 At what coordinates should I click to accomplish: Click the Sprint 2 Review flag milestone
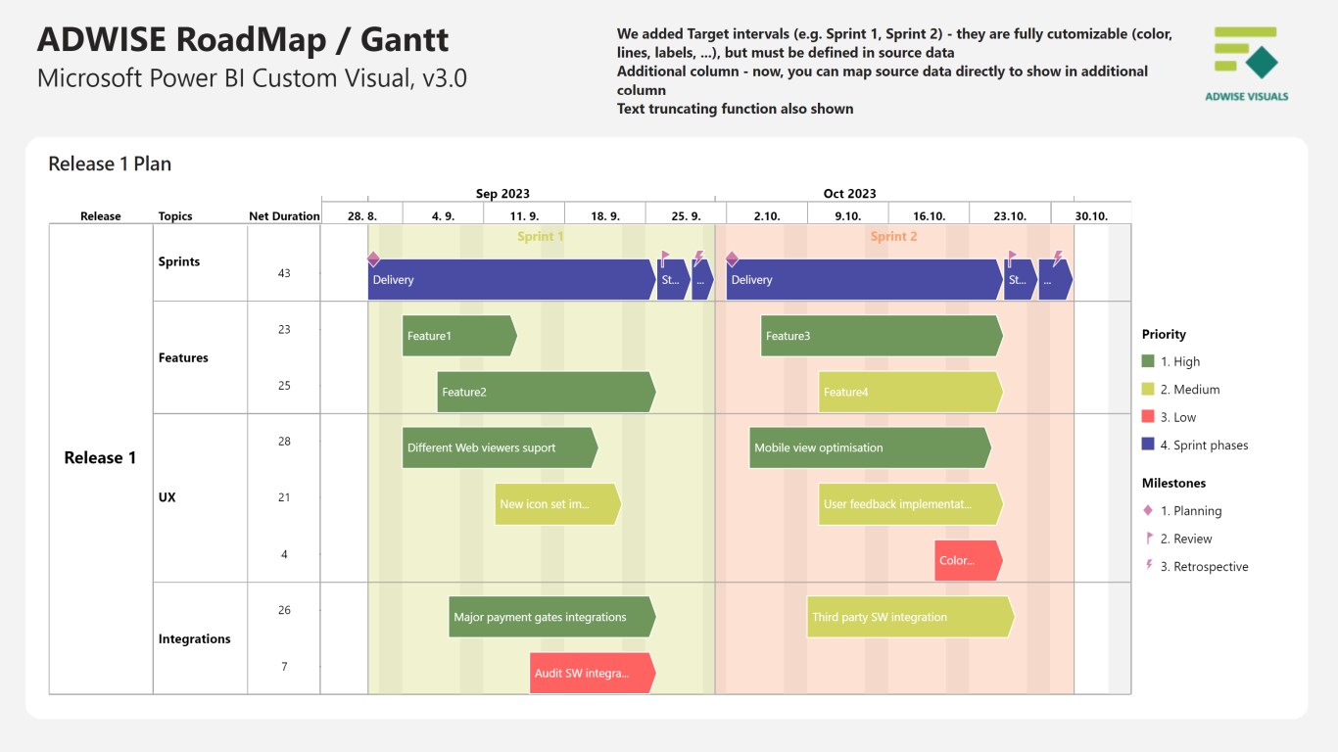(x=1011, y=258)
